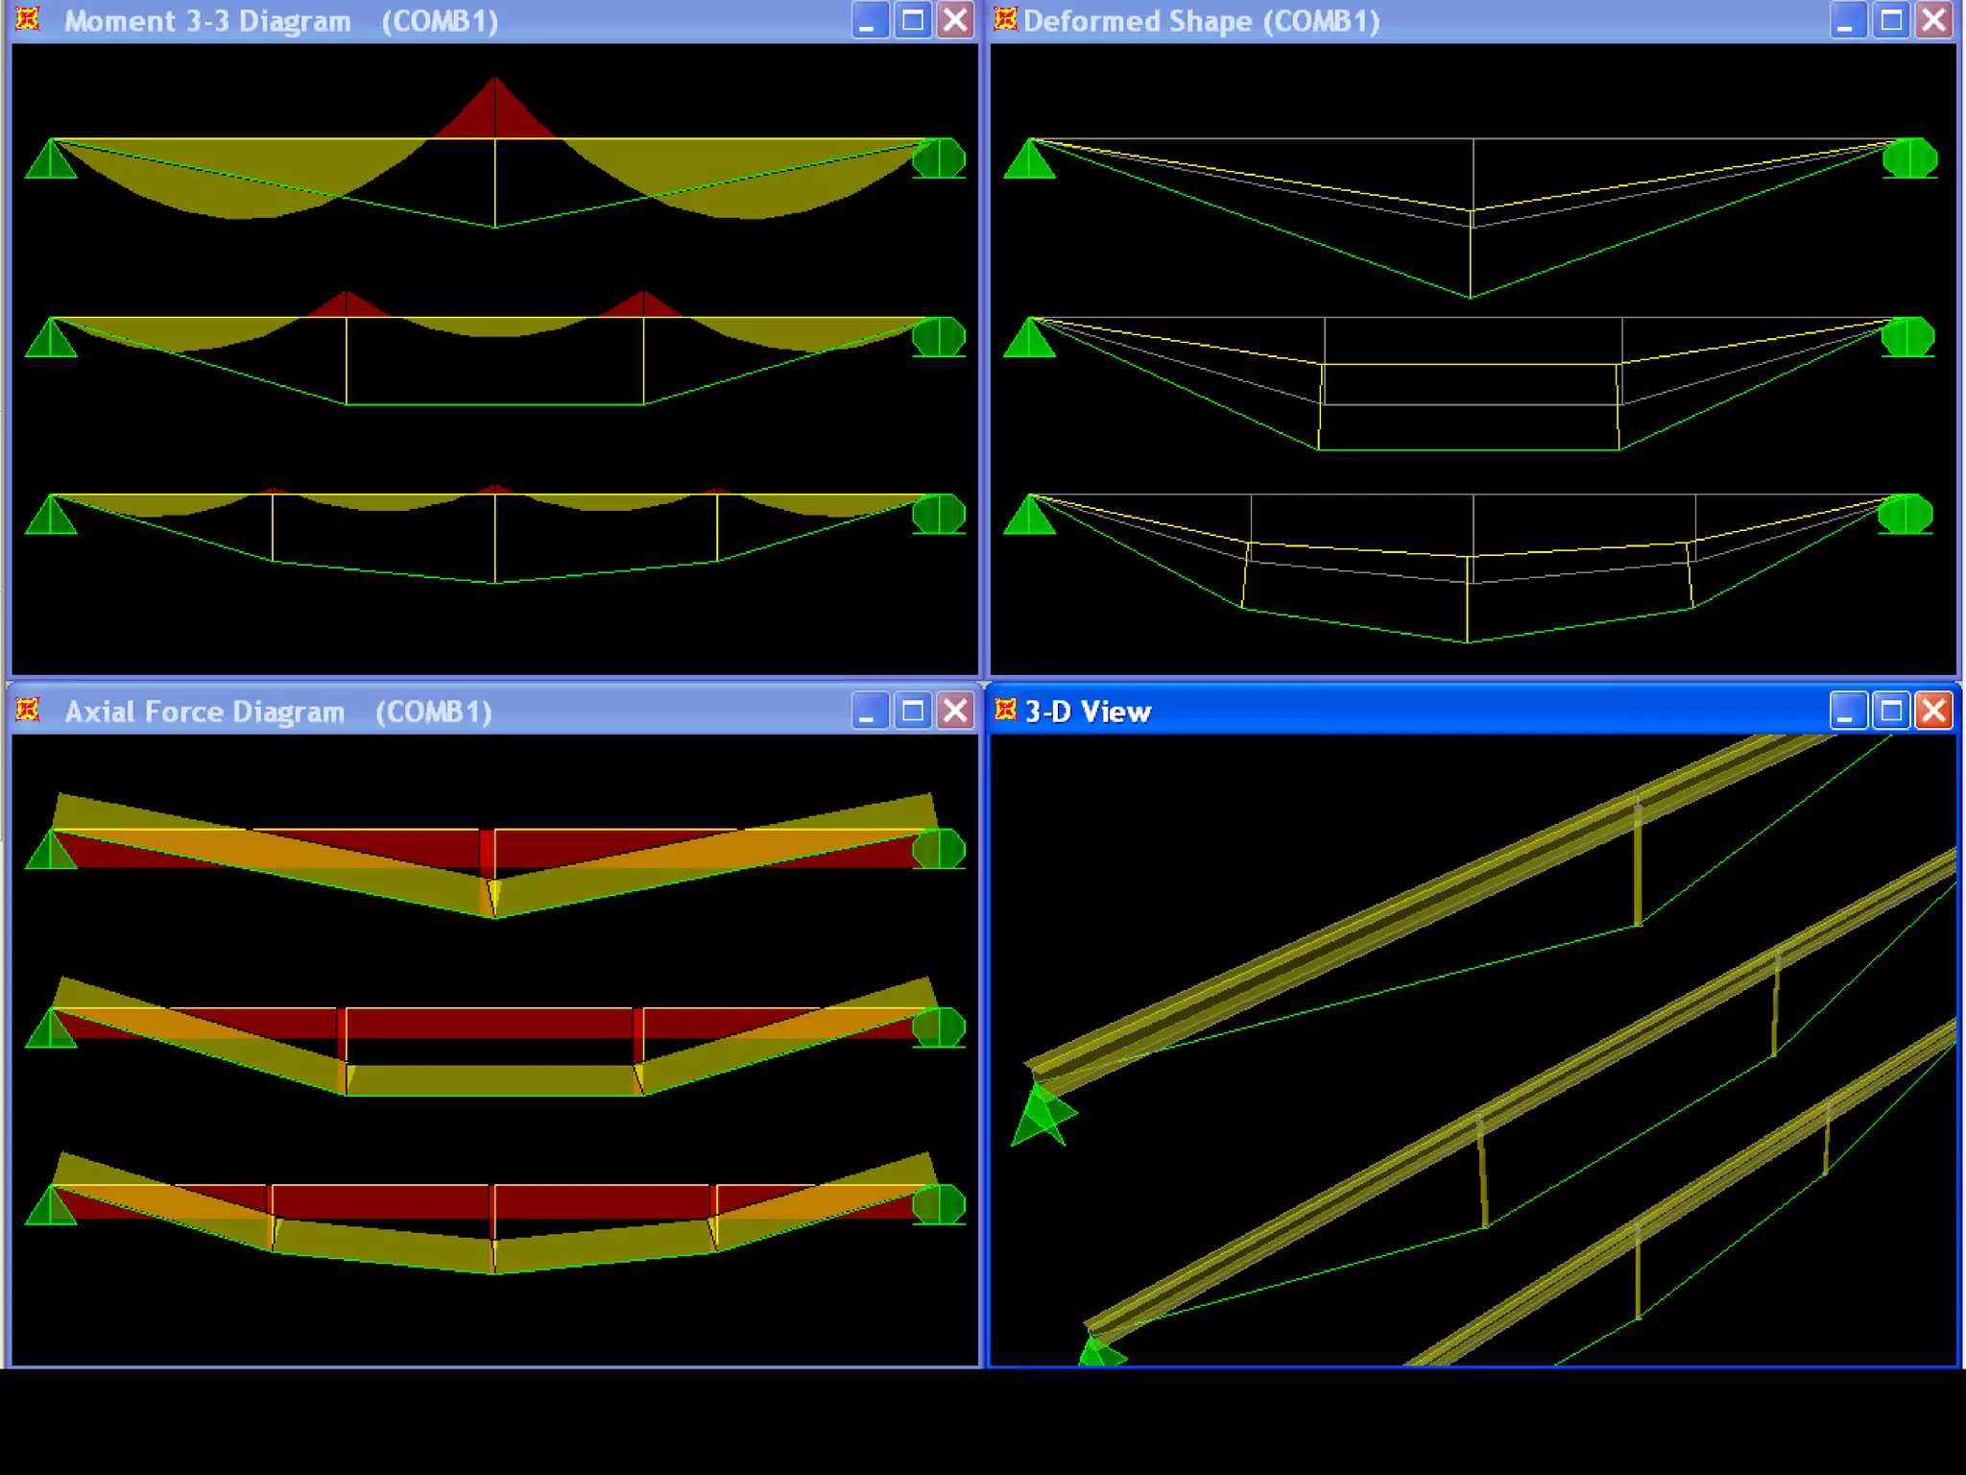
Task: Minimize the Axial Force Diagram window
Action: pos(870,711)
